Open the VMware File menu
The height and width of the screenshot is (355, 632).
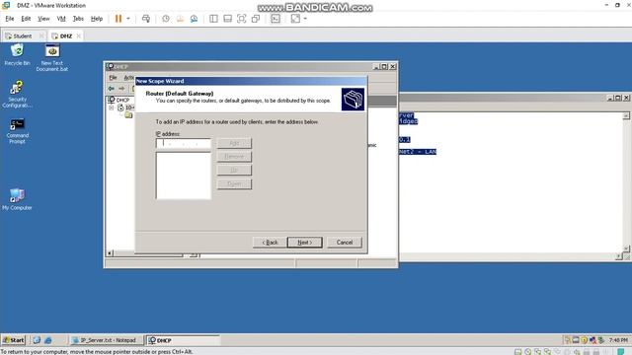10,19
